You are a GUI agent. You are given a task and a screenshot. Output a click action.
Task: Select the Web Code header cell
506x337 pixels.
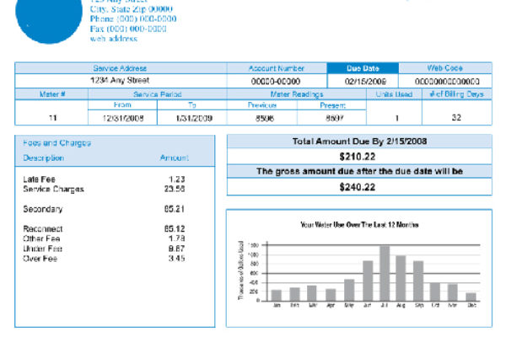pos(444,68)
